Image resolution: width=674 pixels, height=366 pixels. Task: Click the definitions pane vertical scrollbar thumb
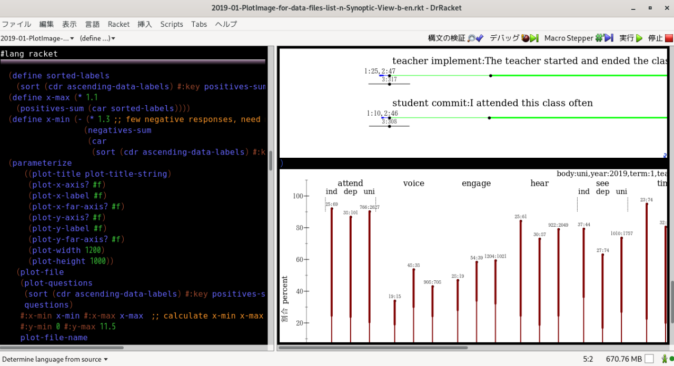click(x=271, y=160)
